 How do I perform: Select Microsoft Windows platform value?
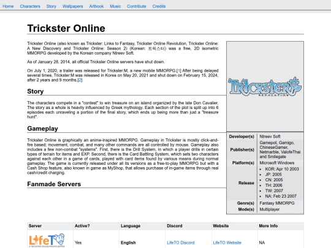[x=276, y=163]
